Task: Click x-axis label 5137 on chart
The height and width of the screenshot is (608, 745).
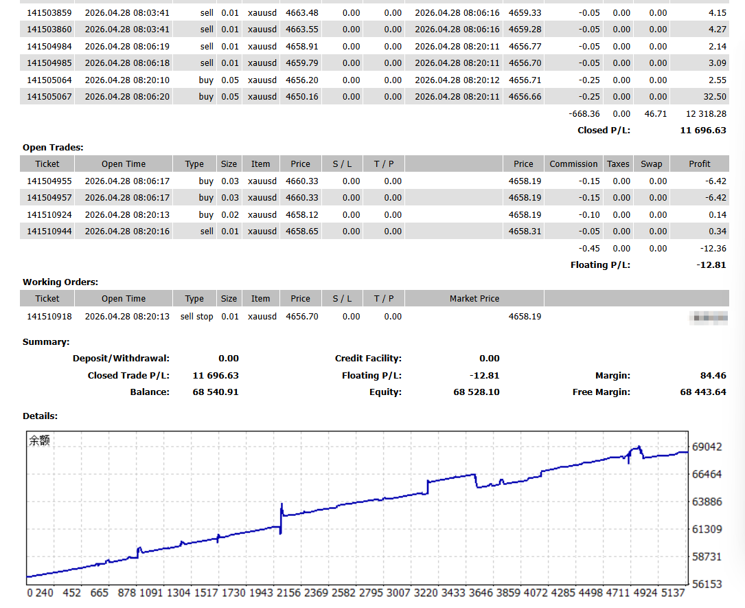Action: click(x=673, y=594)
